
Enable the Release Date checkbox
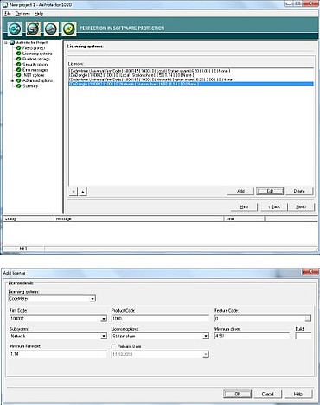click(113, 346)
